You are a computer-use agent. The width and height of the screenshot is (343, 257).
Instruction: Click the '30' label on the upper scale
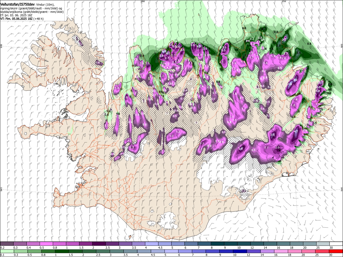(x=331, y=247)
